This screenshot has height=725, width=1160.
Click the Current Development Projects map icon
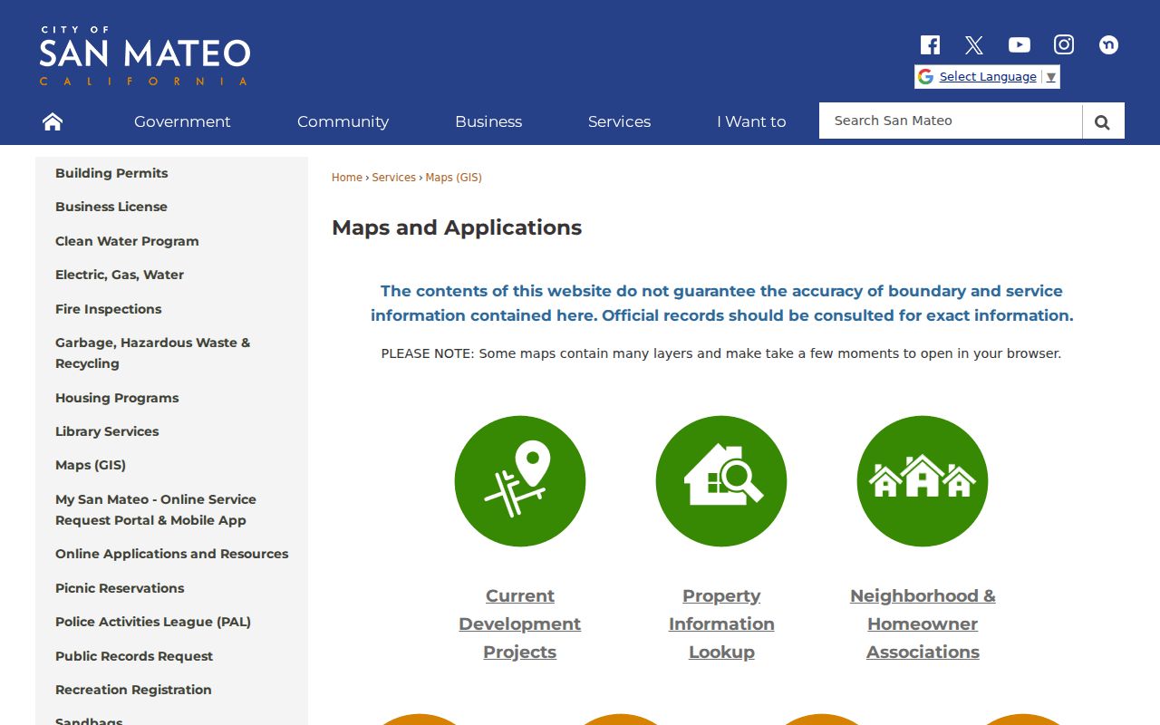pos(520,481)
